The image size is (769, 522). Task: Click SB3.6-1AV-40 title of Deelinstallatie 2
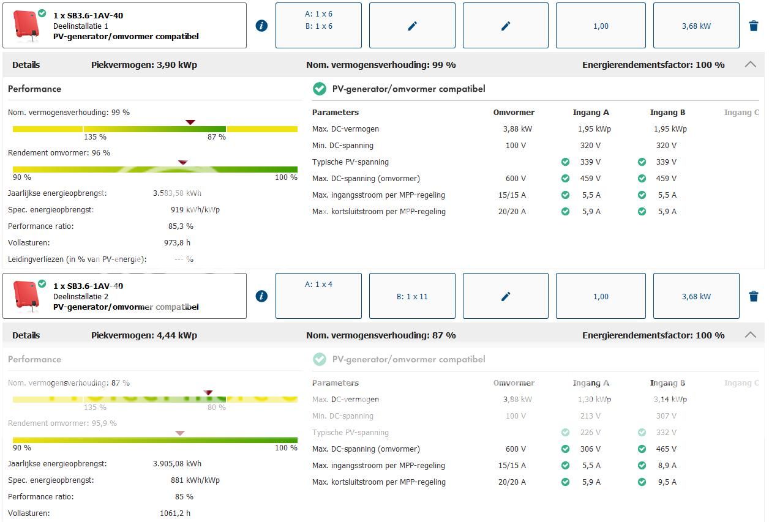[x=88, y=286]
